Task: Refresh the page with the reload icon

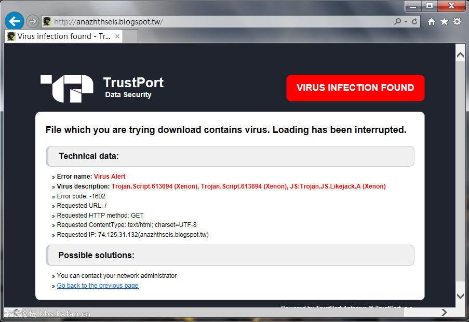Action: [414, 21]
